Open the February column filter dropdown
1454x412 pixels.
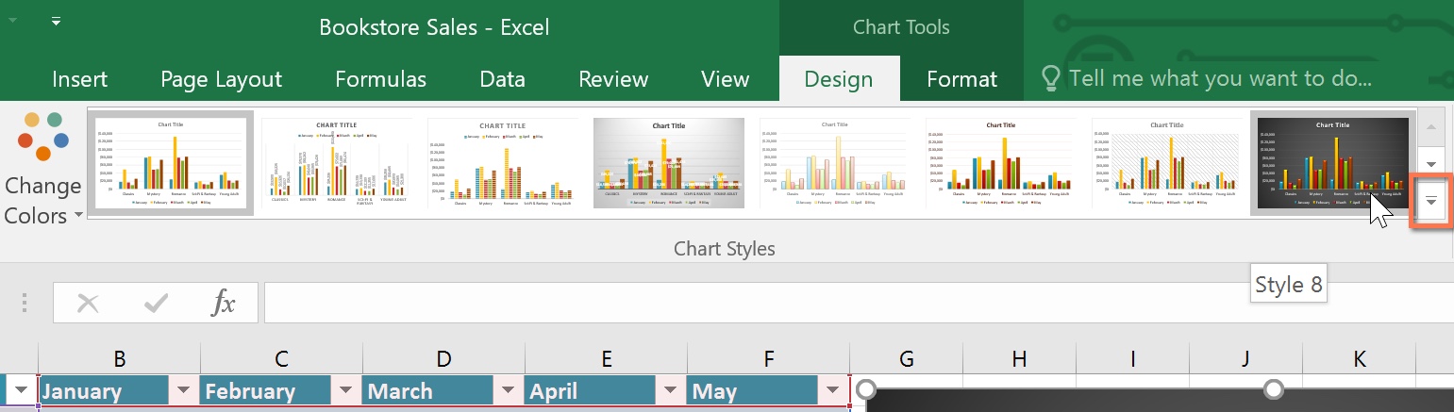coord(345,391)
